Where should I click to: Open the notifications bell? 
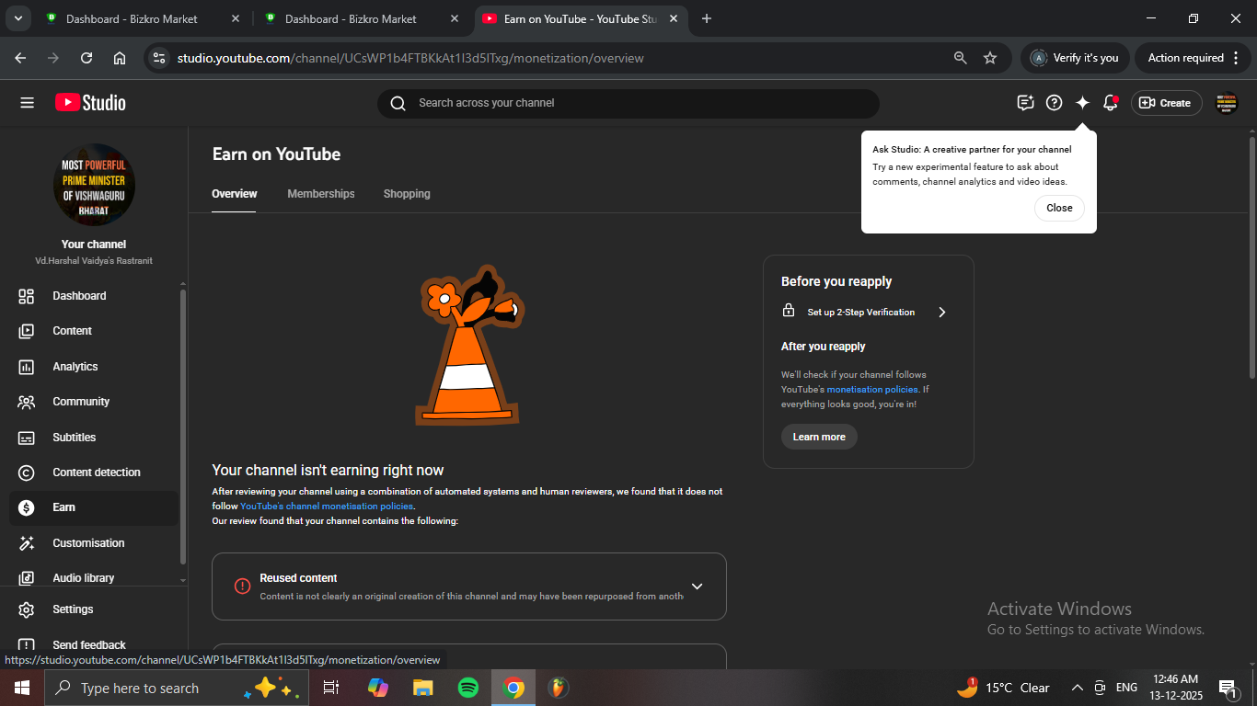point(1111,103)
